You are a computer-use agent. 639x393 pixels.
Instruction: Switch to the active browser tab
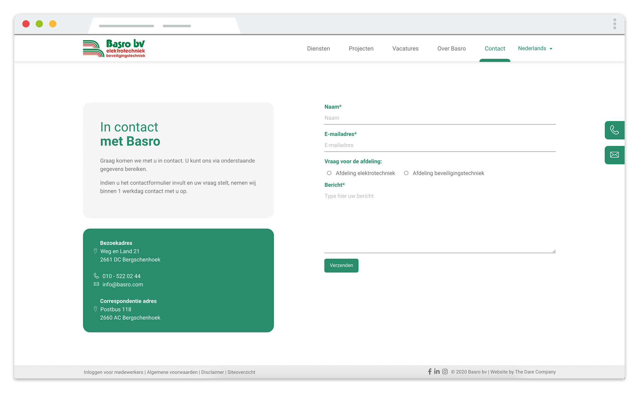[164, 26]
